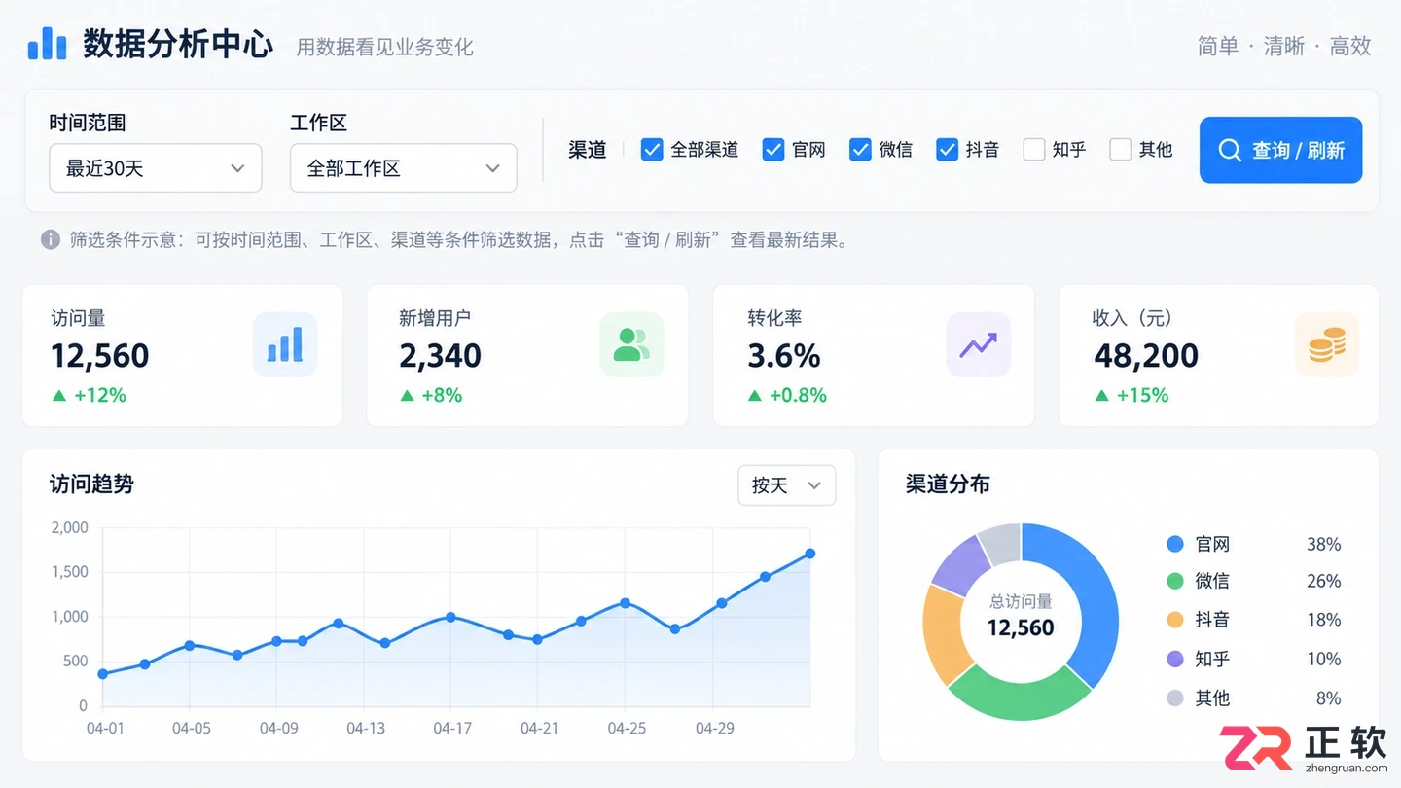Uncheck the 抖音 channel checkbox

[948, 149]
